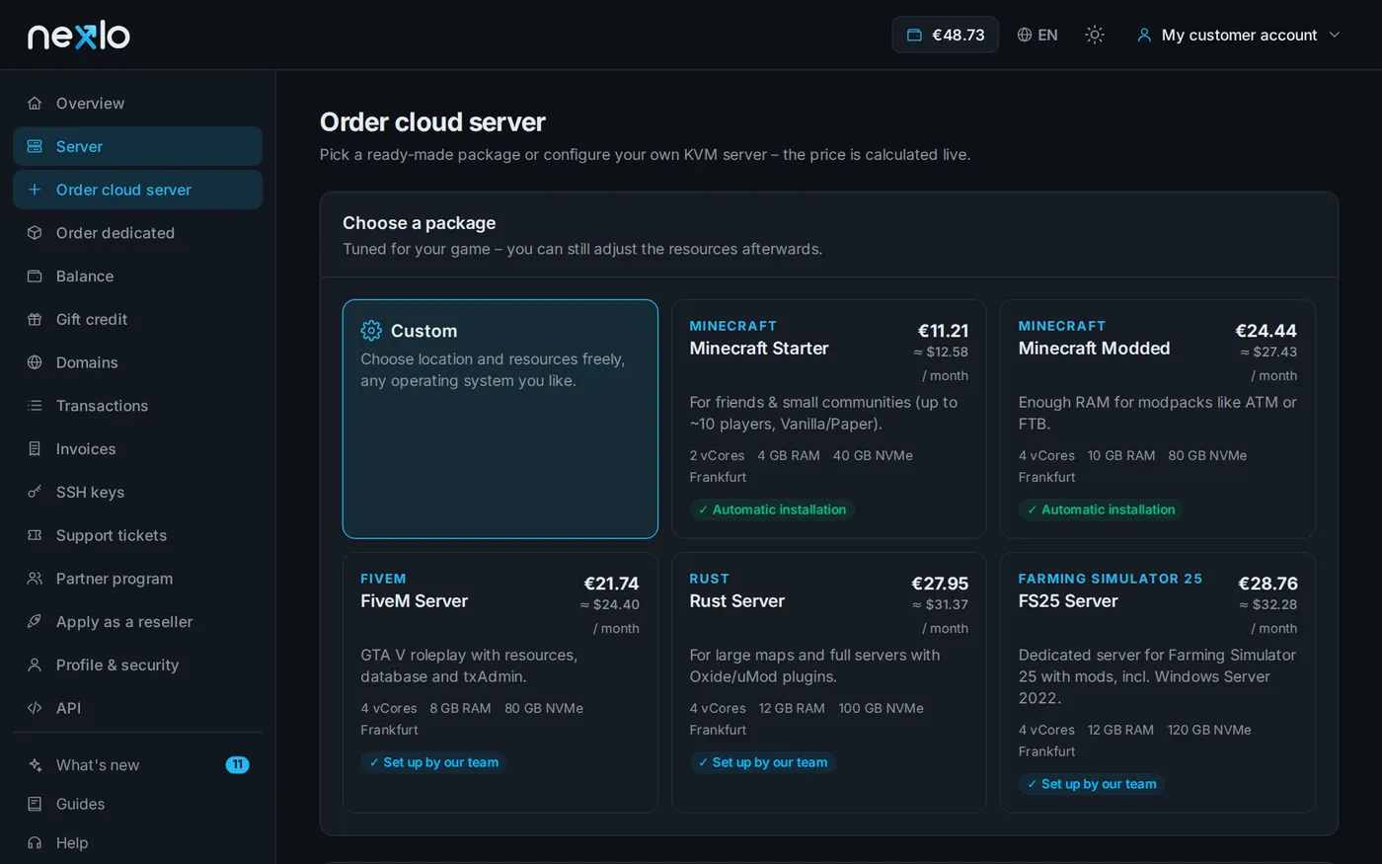Viewport: 1382px width, 864px height.
Task: Click the globe icon beside Domains
Action: [35, 362]
